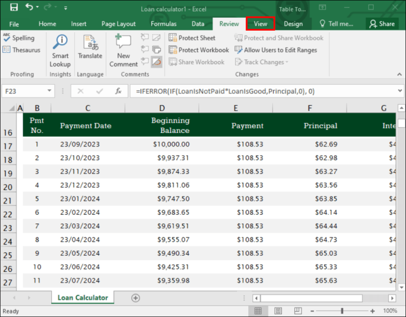
Task: Click Protect Workbook
Action: (199, 50)
